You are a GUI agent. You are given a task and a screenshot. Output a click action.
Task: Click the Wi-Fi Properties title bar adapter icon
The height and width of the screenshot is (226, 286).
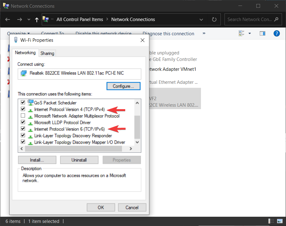[16, 40]
